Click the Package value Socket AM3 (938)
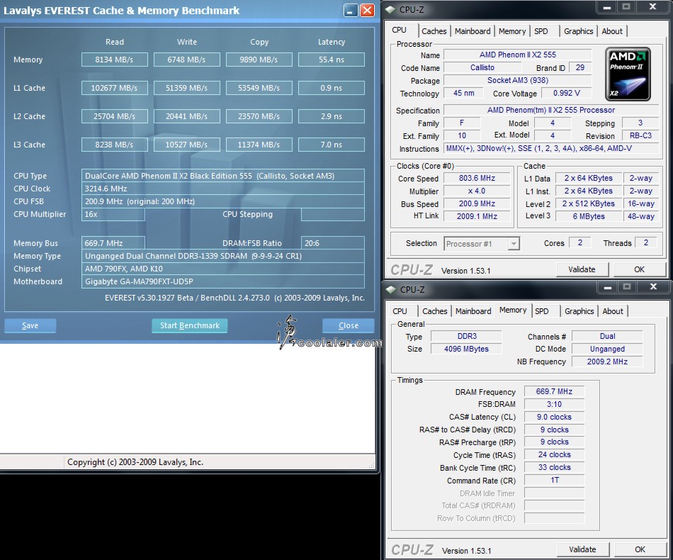 click(518, 80)
